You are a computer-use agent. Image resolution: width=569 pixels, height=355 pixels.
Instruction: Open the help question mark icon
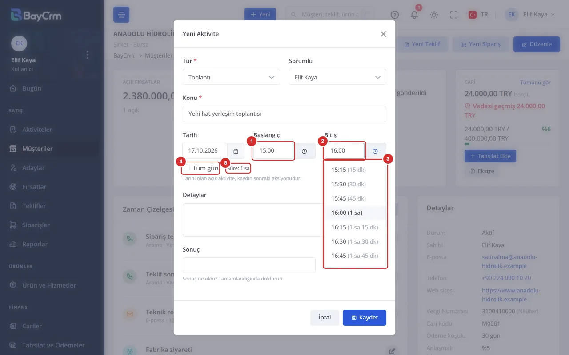[395, 15]
